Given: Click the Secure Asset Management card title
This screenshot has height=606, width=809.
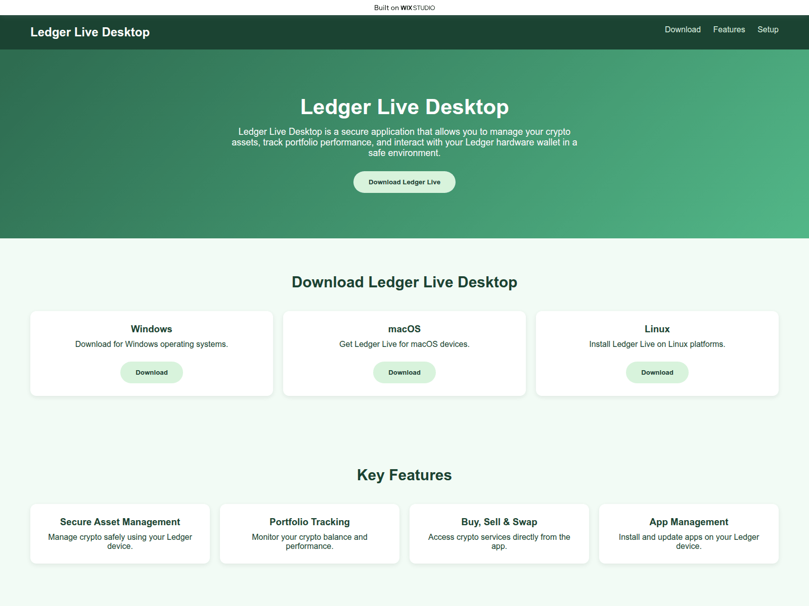Looking at the screenshot, I should click(120, 522).
